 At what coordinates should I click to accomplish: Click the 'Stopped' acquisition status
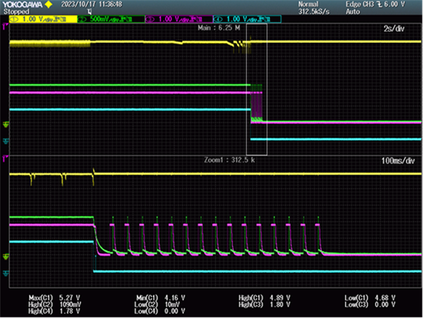(x=16, y=12)
